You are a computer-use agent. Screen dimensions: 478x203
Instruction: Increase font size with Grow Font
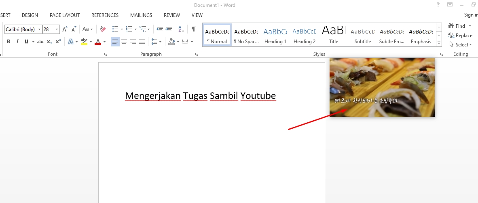click(65, 29)
